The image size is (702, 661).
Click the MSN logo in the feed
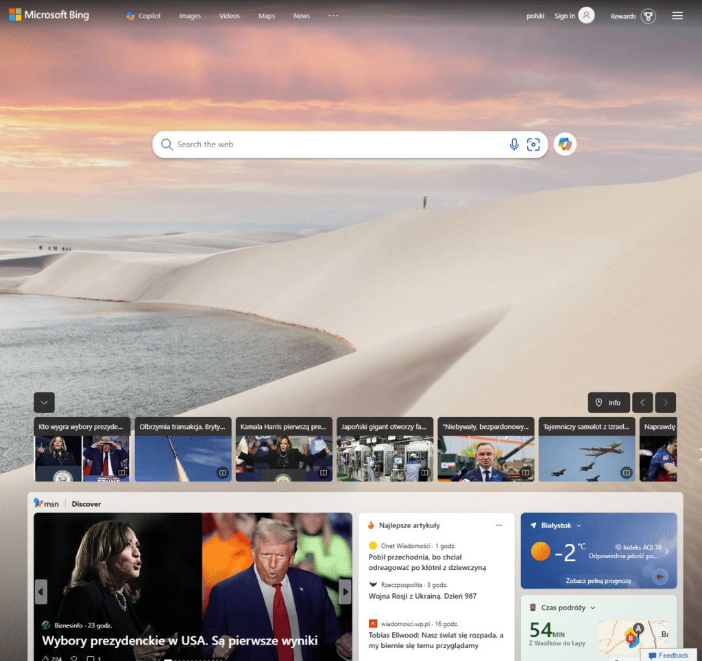coord(47,503)
